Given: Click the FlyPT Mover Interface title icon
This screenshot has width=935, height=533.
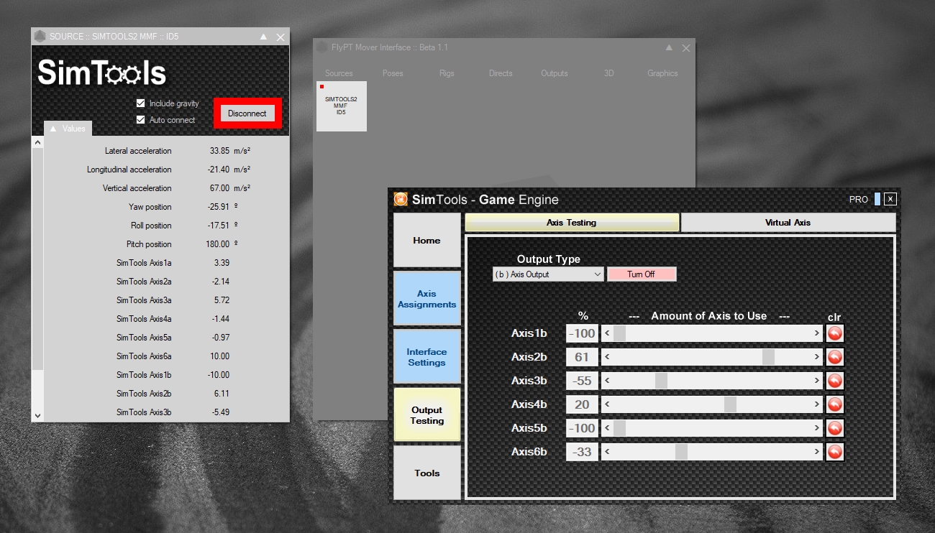Looking at the screenshot, I should [321, 47].
